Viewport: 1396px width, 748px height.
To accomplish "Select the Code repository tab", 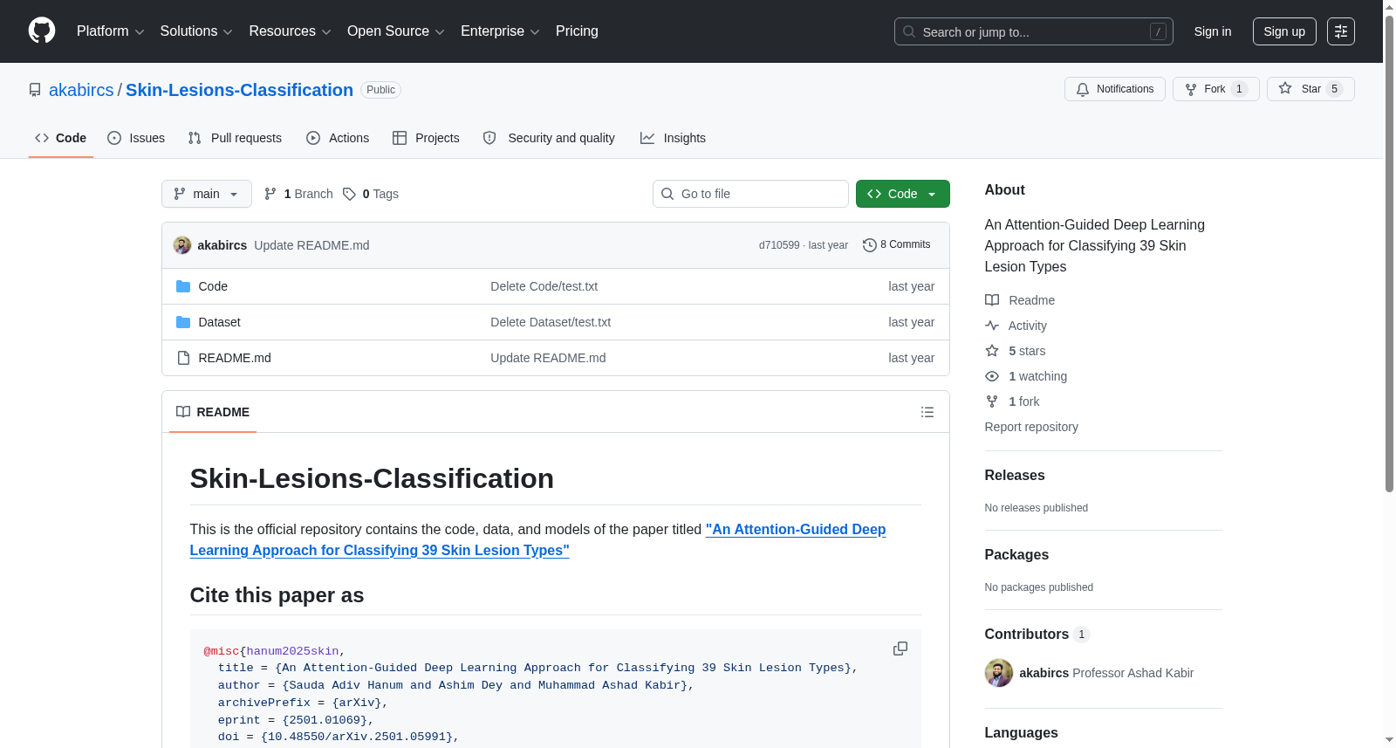I will tap(61, 138).
